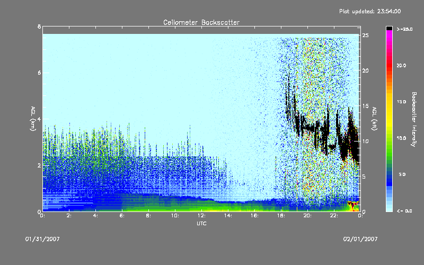Screen dimensions: 424x265
Task: Click the '2' km tick on left axis
Action: (39, 165)
